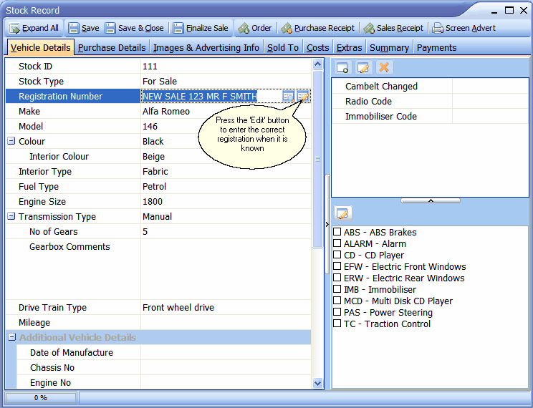Viewport: 533px width, 408px height.
Task: Click the Chassis No value field
Action: (x=226, y=368)
